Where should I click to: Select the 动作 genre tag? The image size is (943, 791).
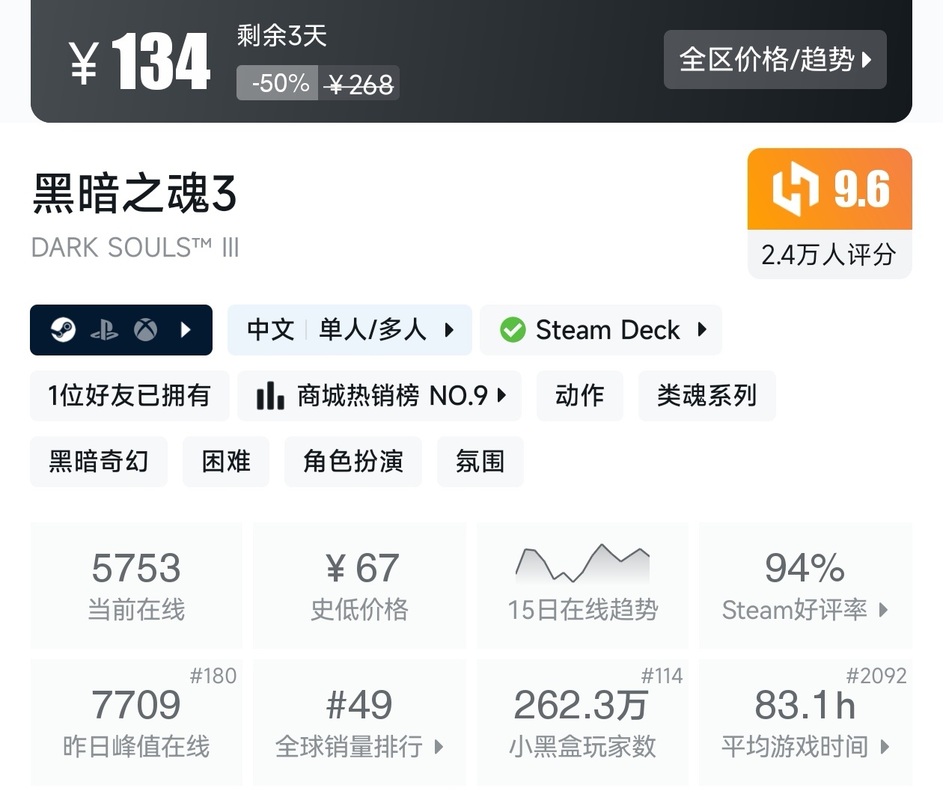point(580,395)
